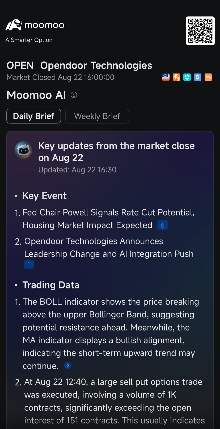Tap the QR code image
220x429 pixels.
pos(200,31)
